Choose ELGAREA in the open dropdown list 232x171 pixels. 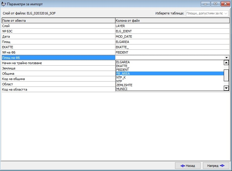point(123,62)
